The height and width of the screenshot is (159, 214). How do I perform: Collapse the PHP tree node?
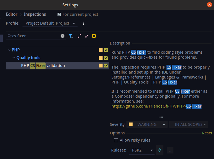[x=9, y=50]
